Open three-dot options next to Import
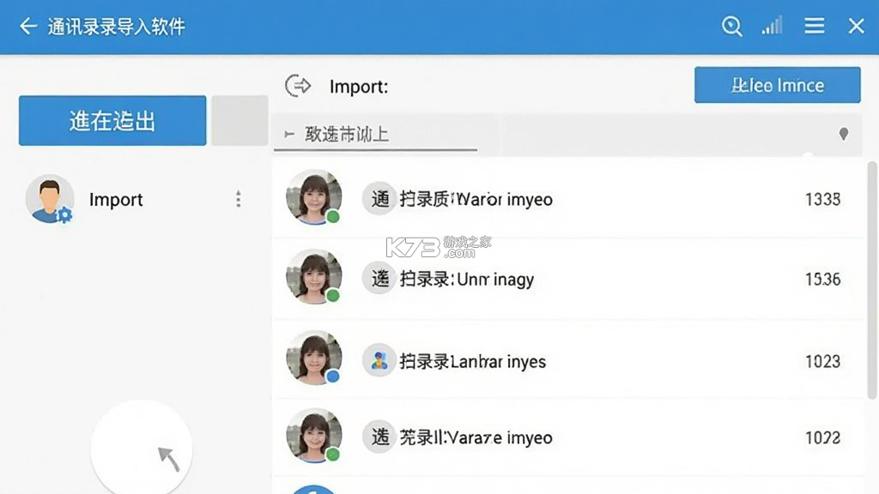Image resolution: width=879 pixels, height=494 pixels. (x=239, y=199)
